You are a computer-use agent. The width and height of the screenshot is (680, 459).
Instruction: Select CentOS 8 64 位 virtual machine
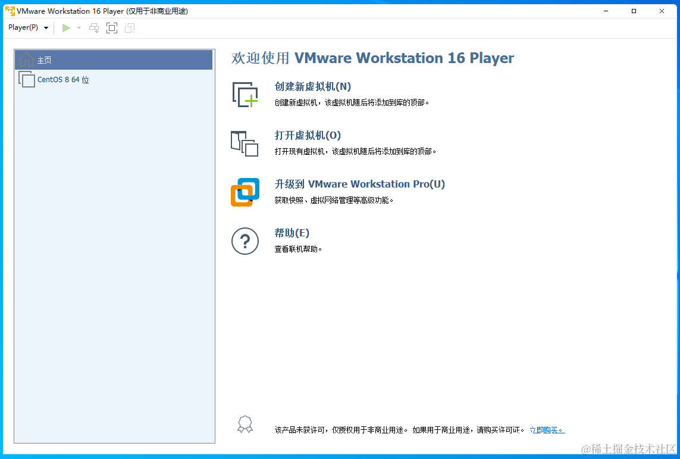point(114,79)
